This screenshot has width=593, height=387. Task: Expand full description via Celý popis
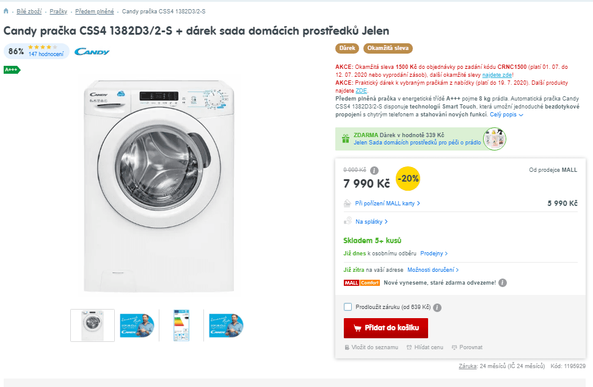[506, 115]
